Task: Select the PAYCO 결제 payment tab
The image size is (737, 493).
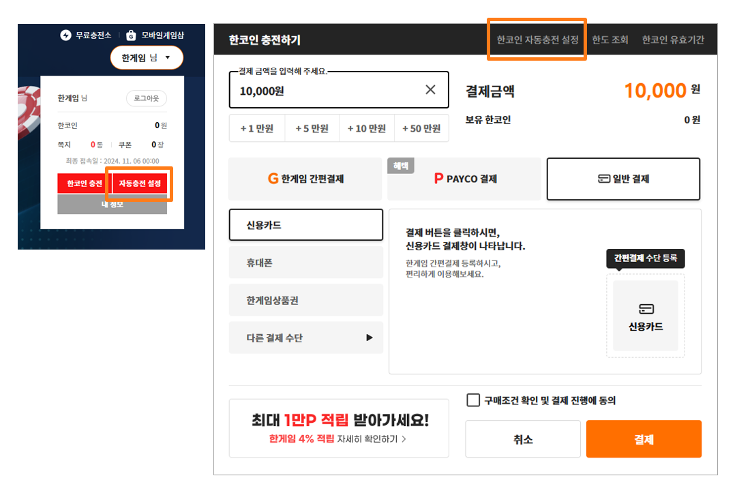Action: coord(464,179)
